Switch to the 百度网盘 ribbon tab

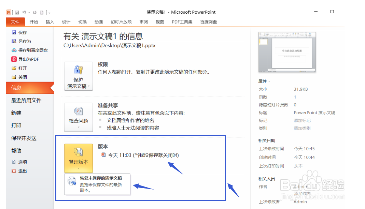click(209, 22)
